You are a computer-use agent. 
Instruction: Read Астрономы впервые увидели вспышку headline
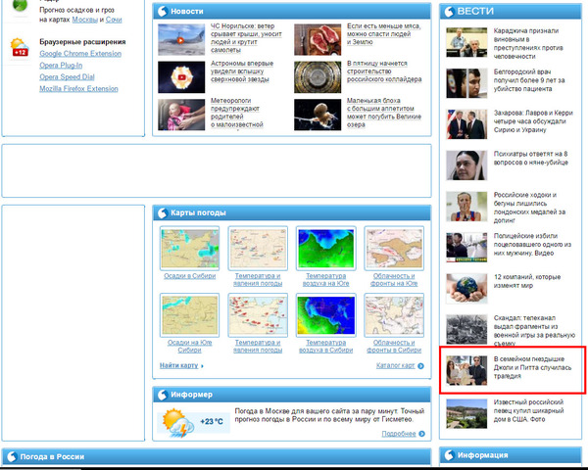(x=242, y=71)
